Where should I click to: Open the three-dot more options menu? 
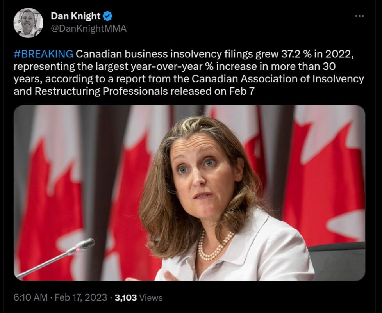[x=359, y=16]
